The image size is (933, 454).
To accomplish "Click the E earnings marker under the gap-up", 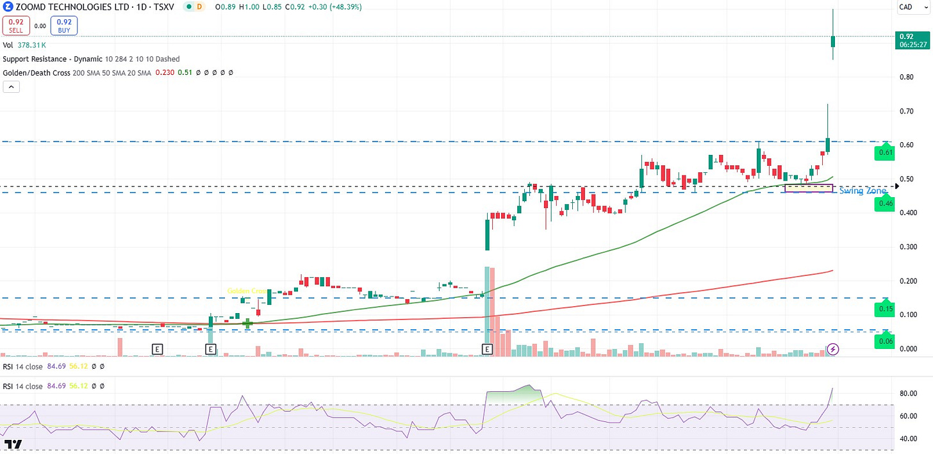I will (486, 349).
